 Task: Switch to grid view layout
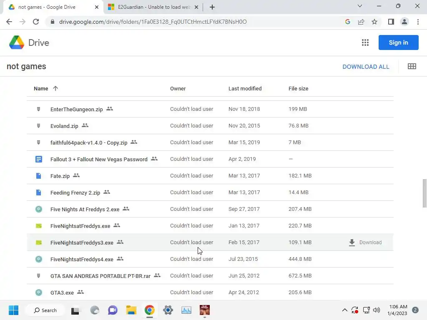pyautogui.click(x=412, y=66)
